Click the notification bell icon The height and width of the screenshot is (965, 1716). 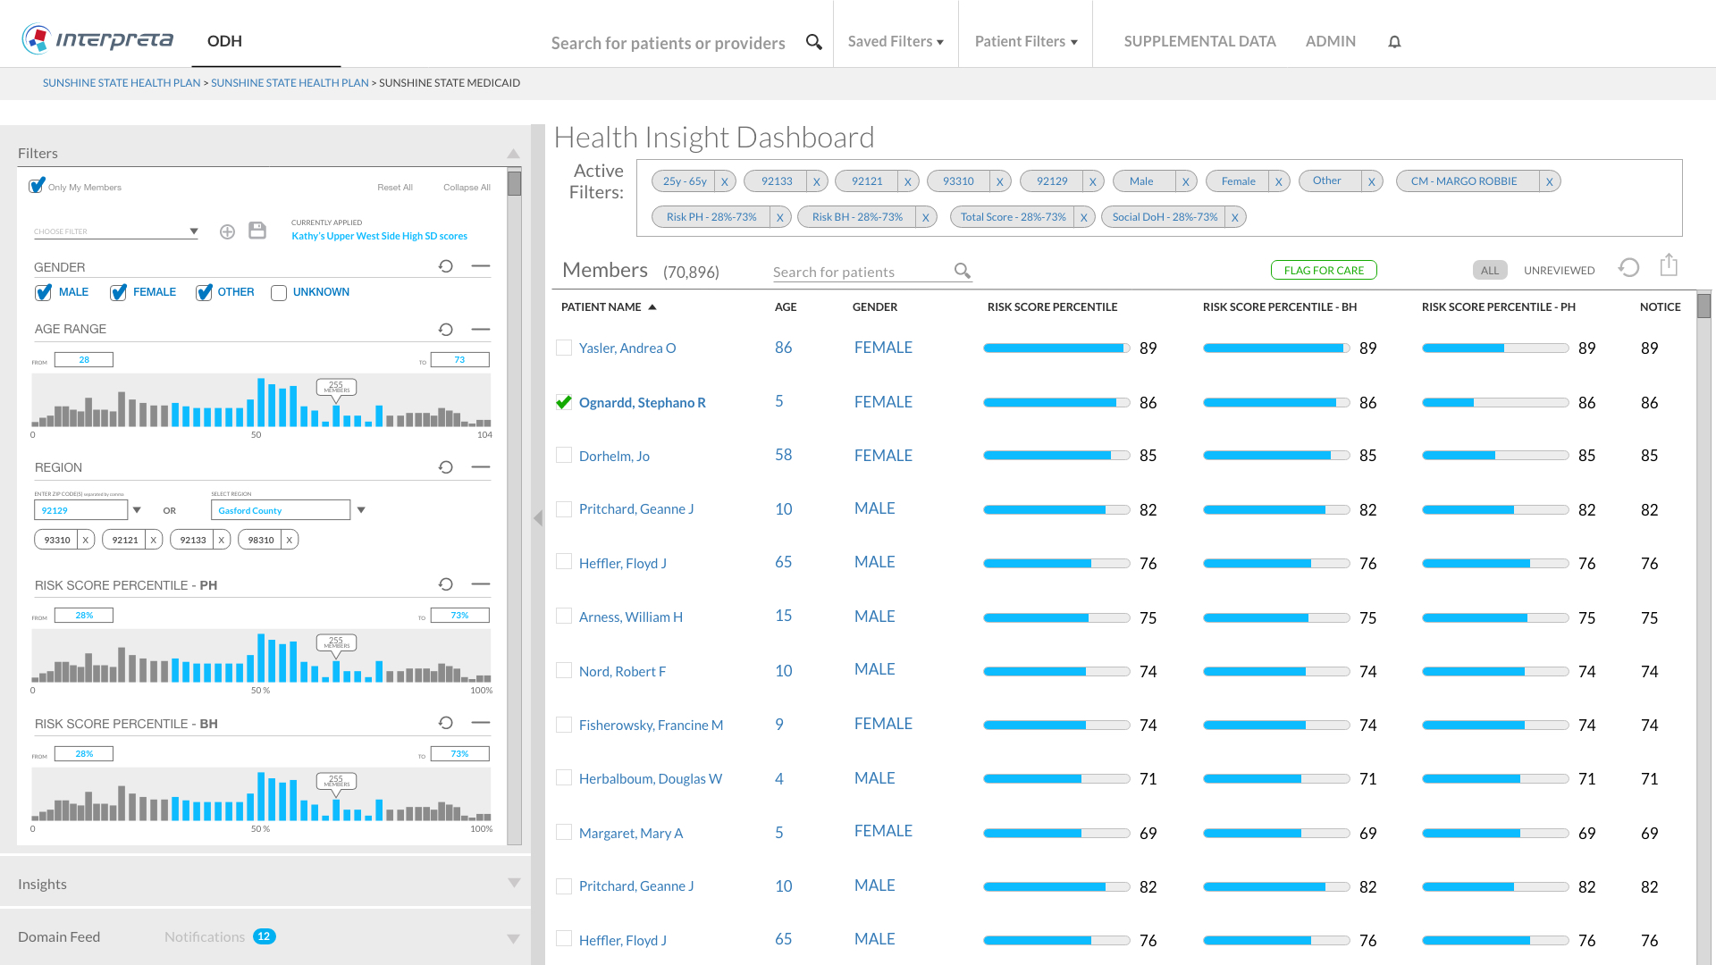click(x=1394, y=42)
